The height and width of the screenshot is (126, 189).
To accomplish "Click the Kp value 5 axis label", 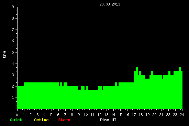I will coord(13,52).
